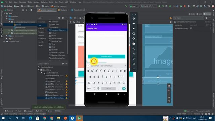215x121 pixels.
Task: Take an emulator screenshot with the camera icon
Action: [x=134, y=44]
